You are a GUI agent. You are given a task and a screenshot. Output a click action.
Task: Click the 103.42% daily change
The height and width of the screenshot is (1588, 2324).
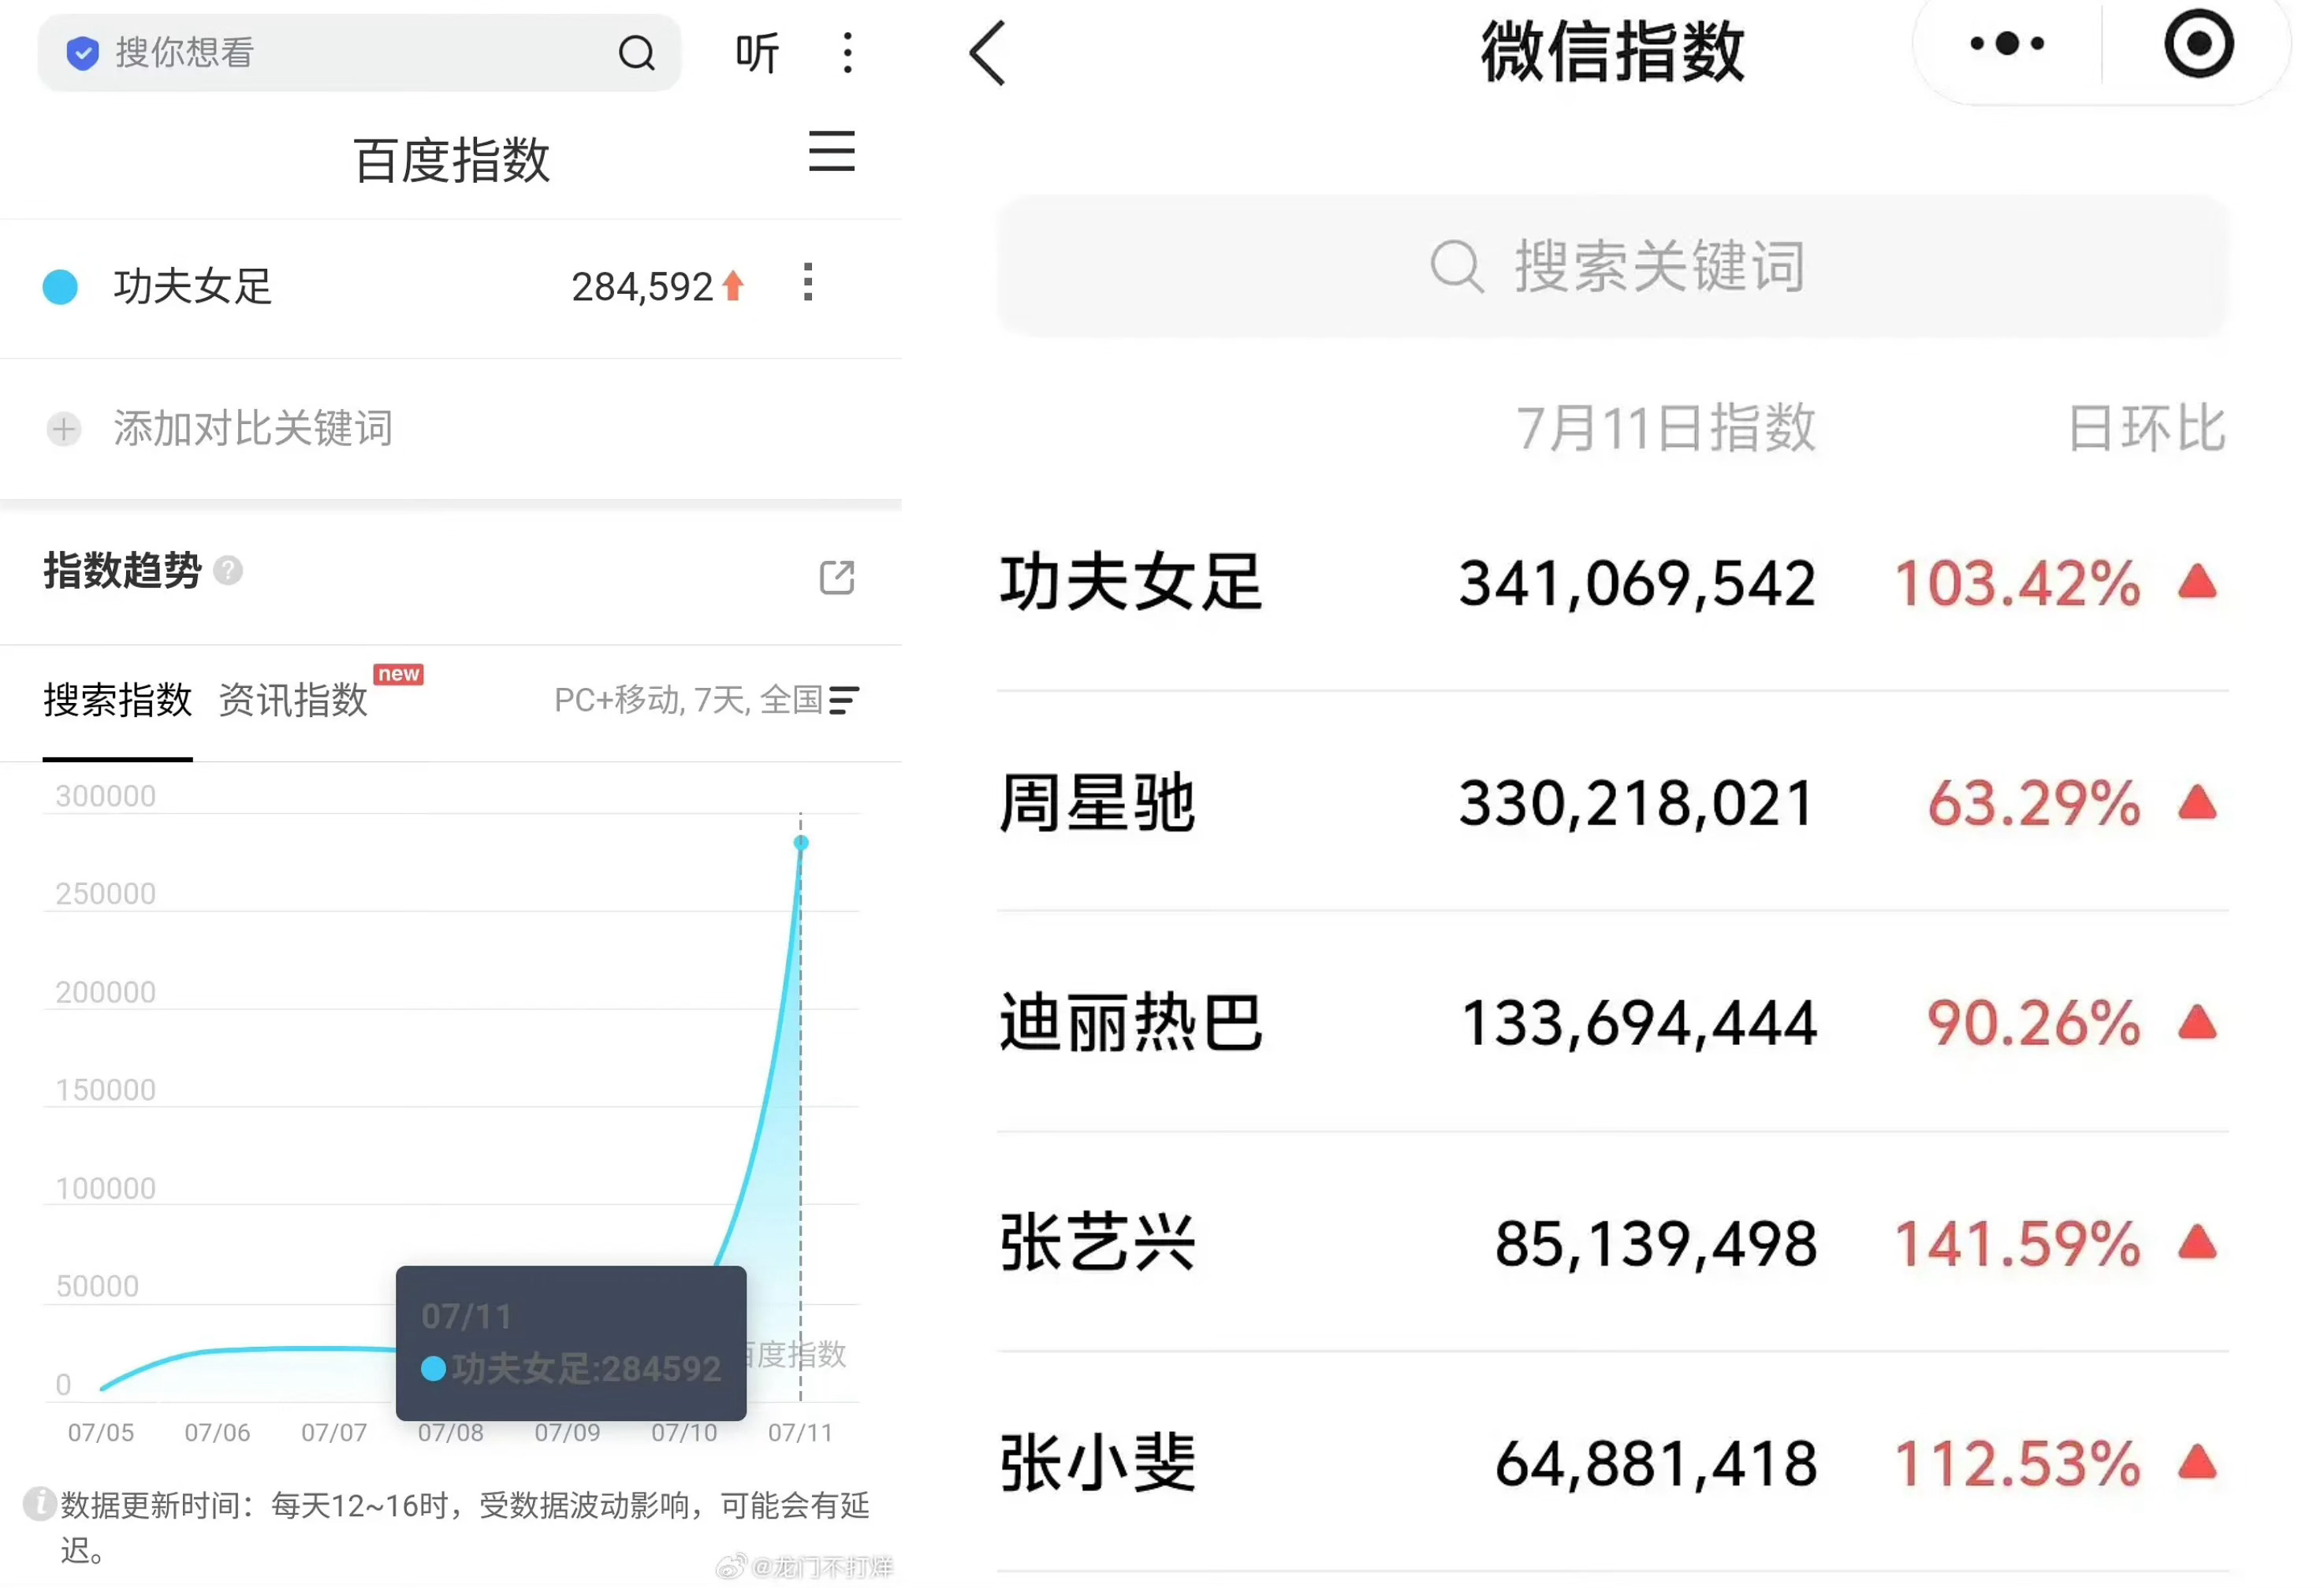[2018, 584]
